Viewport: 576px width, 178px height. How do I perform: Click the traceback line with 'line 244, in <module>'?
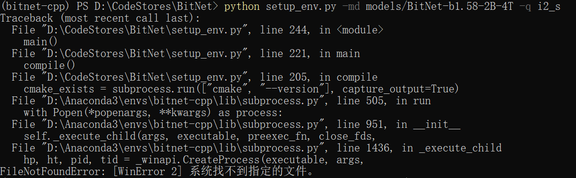[x=197, y=30]
